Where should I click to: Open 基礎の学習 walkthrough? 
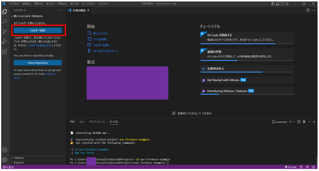click(247, 54)
